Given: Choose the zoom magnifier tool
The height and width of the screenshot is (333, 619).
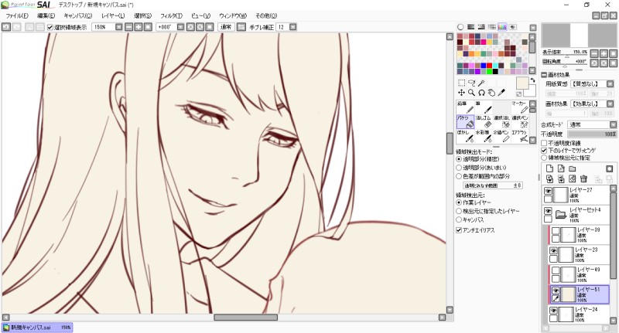Looking at the screenshot, I should pos(471,93).
